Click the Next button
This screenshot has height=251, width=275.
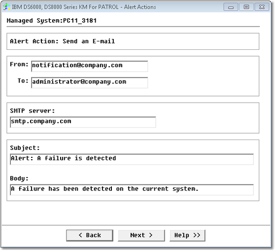click(x=141, y=235)
